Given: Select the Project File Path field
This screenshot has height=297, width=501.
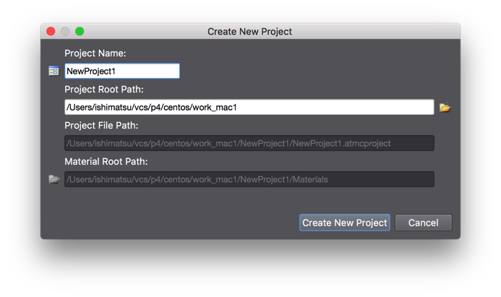Looking at the screenshot, I should (249, 143).
